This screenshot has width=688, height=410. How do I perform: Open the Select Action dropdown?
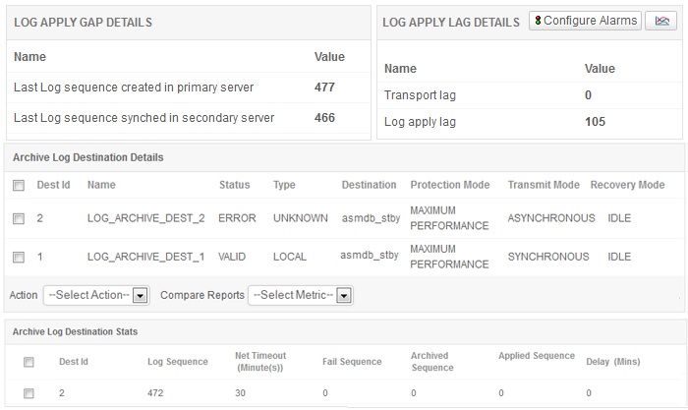click(96, 295)
